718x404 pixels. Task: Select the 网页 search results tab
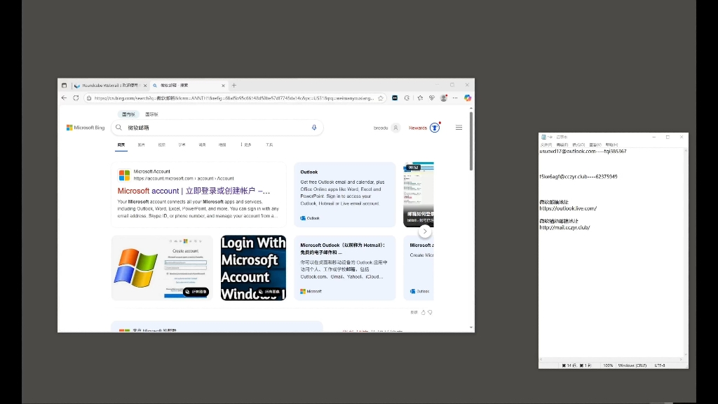pyautogui.click(x=121, y=144)
